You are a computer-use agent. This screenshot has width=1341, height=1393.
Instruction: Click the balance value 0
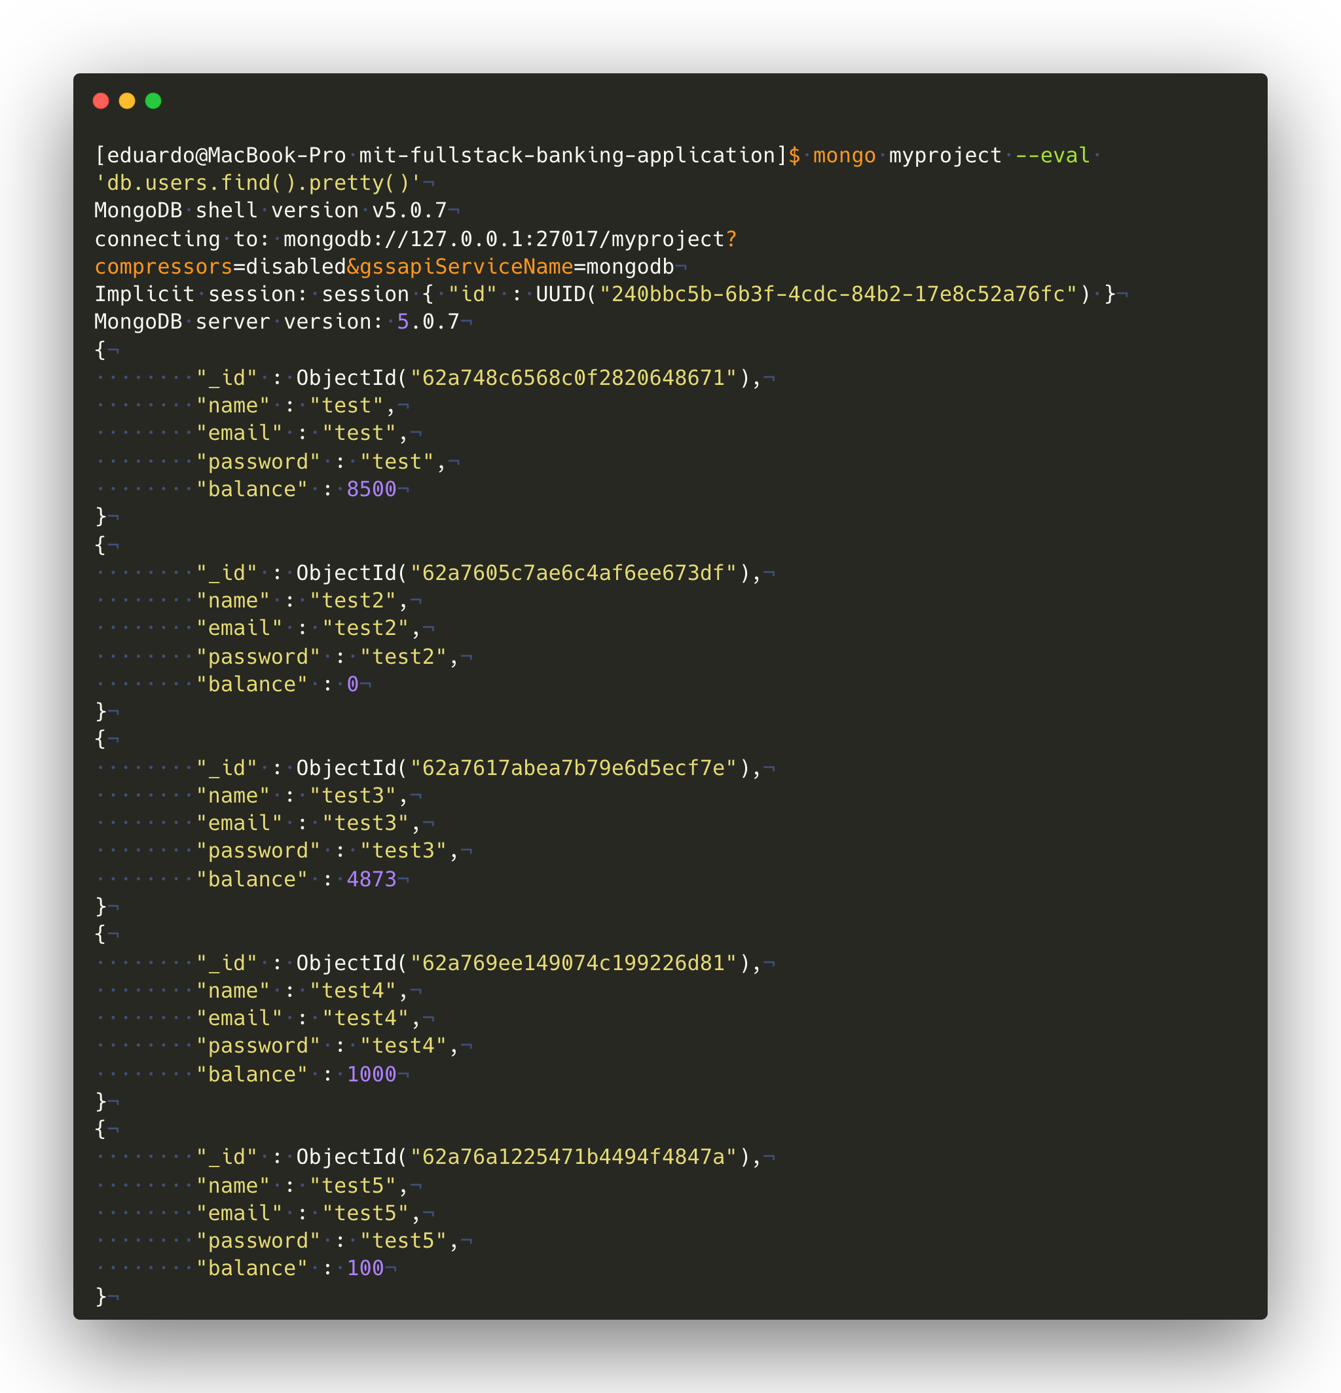[353, 685]
